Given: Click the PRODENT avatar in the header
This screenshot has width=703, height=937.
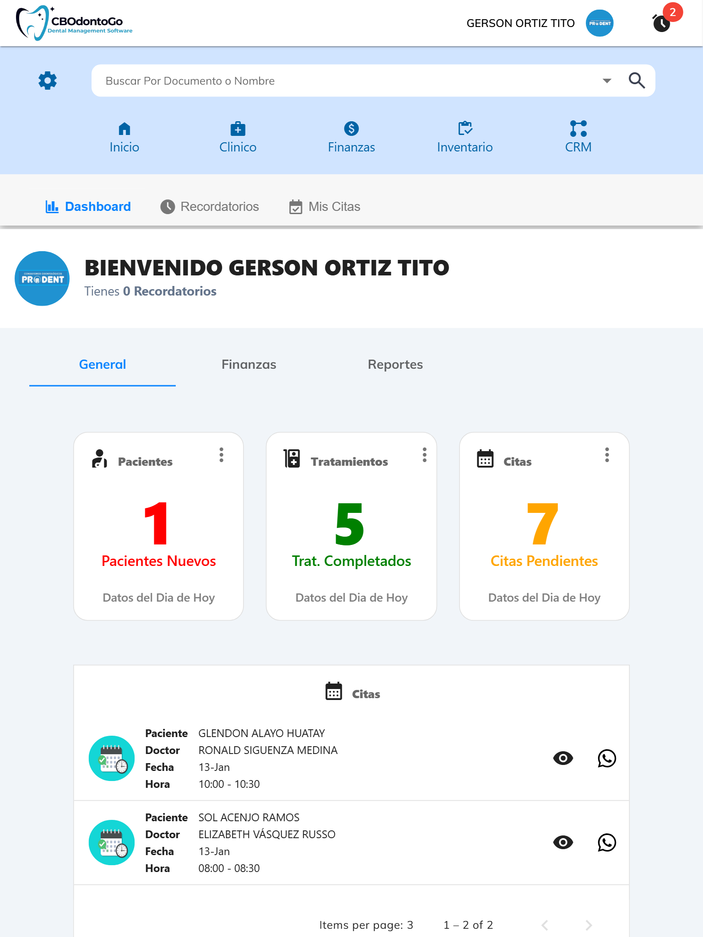Looking at the screenshot, I should 600,23.
